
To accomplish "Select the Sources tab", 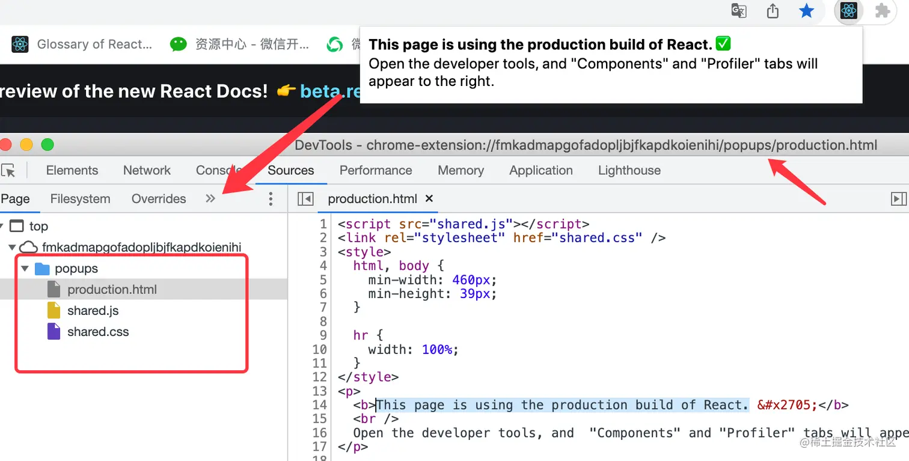I will click(x=291, y=170).
